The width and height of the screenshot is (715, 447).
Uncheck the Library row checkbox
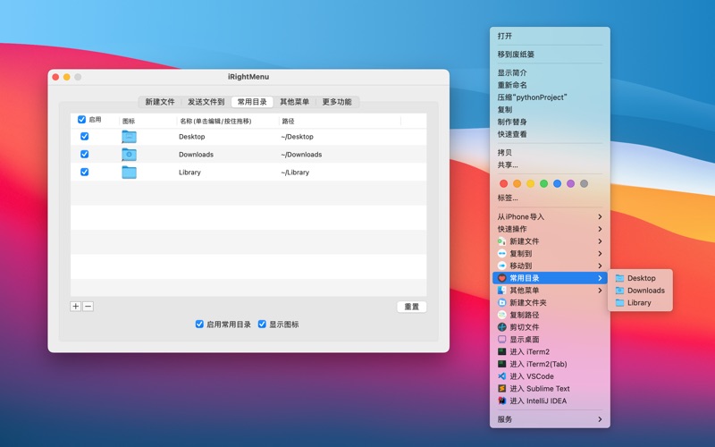pos(84,172)
